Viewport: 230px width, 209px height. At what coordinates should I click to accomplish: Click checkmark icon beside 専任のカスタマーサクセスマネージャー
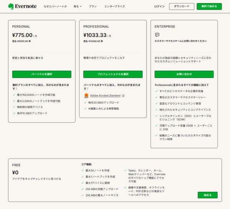click(156, 97)
